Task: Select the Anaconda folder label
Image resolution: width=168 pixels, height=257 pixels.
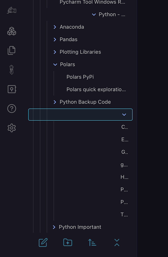Action: tap(72, 27)
